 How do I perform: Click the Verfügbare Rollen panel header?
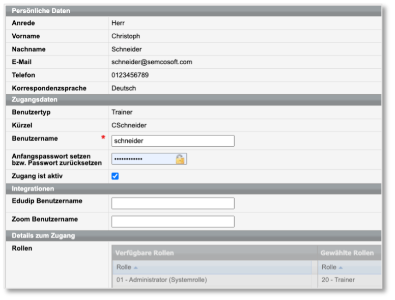(x=145, y=253)
